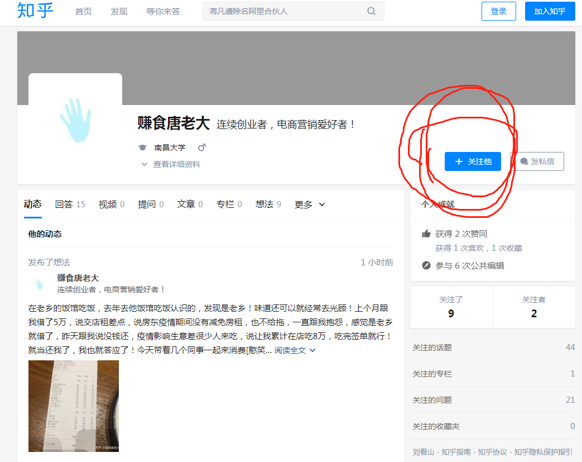The height and width of the screenshot is (462, 582).
Task: Click the plus icon in 关注他 button
Action: point(459,161)
